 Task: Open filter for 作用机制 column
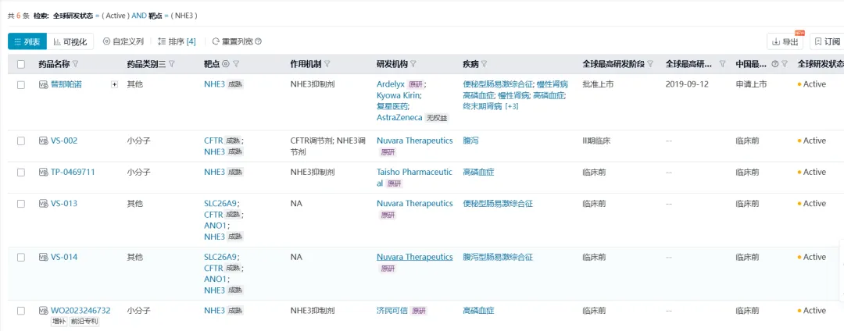point(327,64)
